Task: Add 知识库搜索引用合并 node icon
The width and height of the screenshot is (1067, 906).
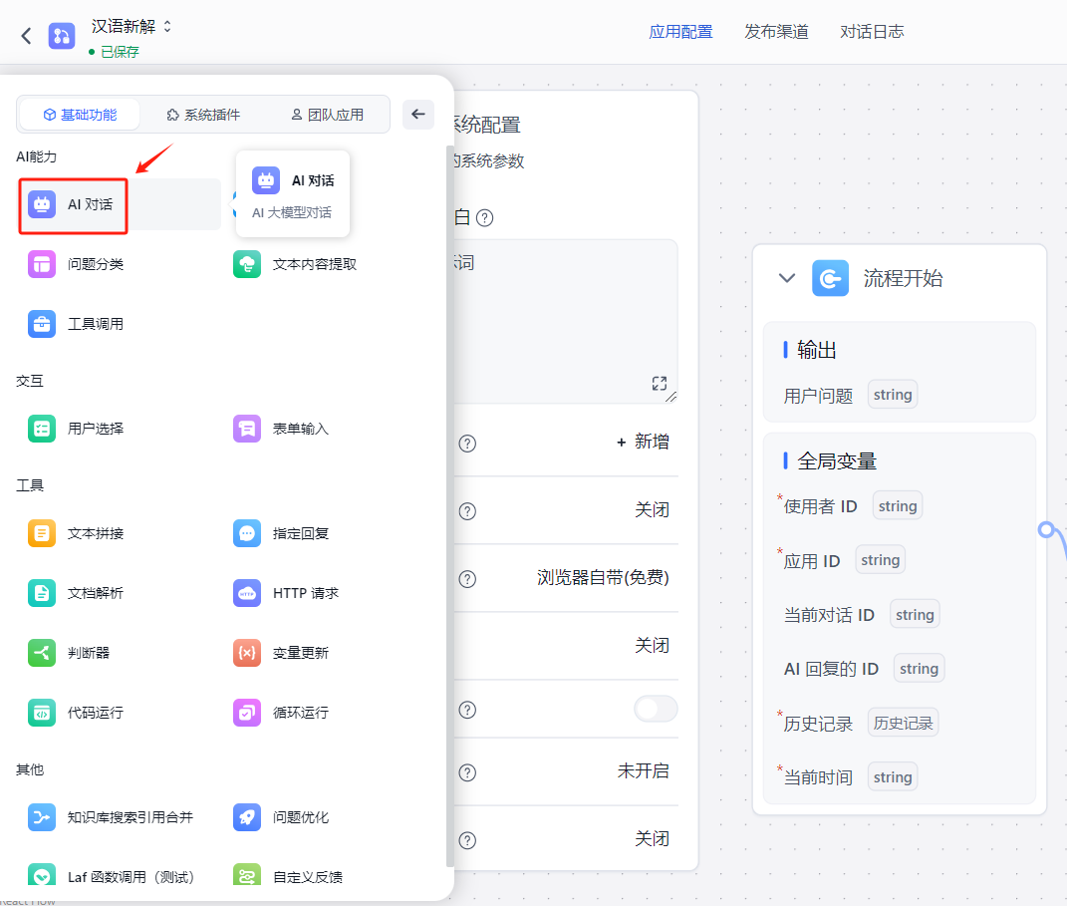Action: tap(42, 817)
